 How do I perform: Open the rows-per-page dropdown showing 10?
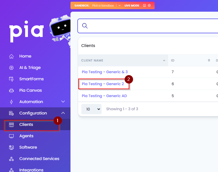(91, 109)
